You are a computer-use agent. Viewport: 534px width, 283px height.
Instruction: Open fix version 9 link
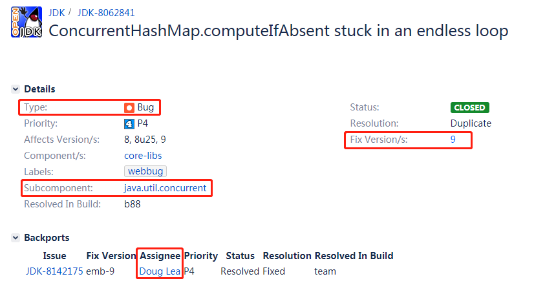453,140
